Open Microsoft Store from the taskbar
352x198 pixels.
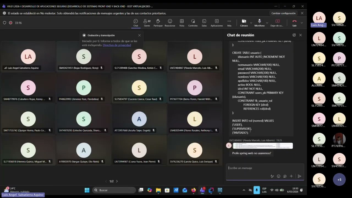(x=167, y=190)
